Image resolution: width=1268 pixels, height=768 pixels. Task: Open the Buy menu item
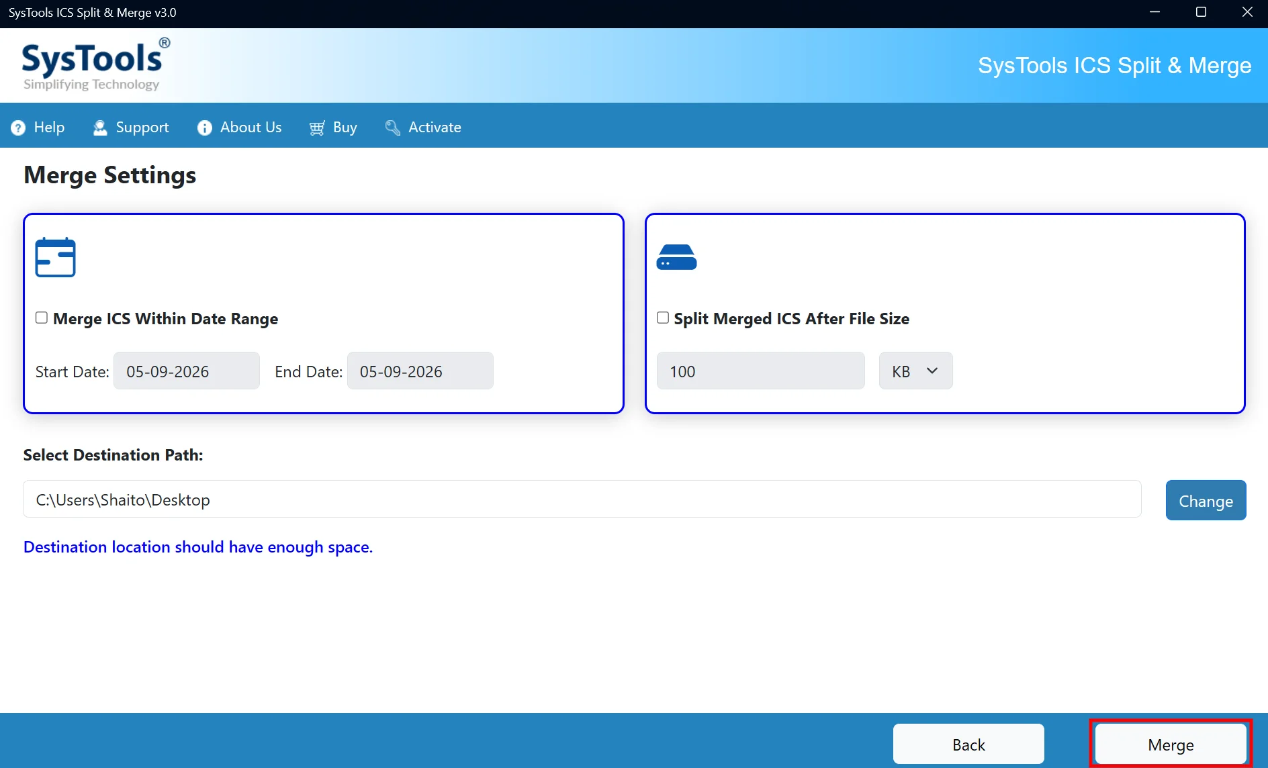tap(333, 128)
